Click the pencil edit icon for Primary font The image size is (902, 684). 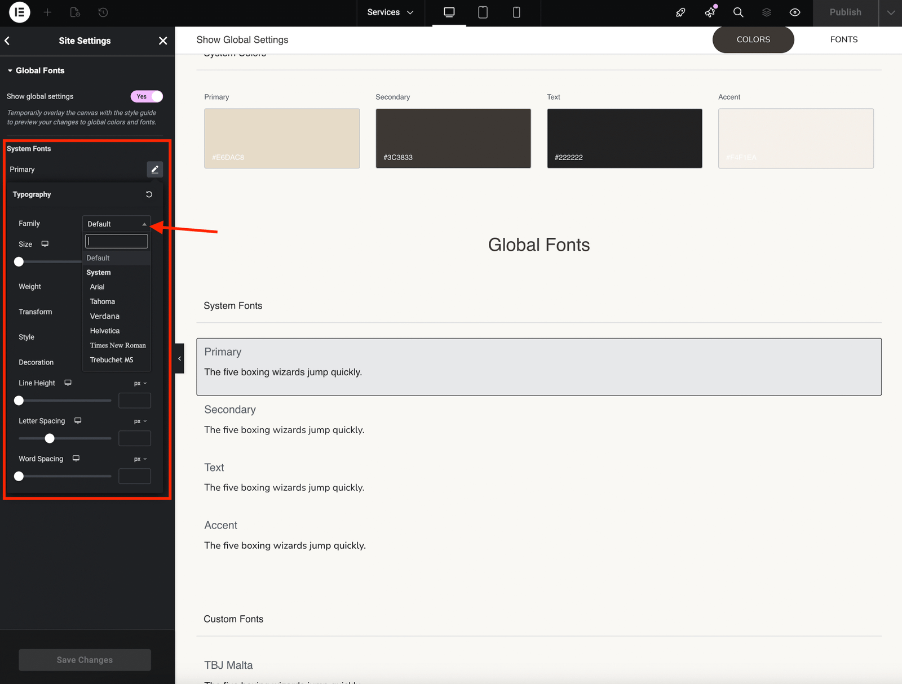(x=154, y=170)
